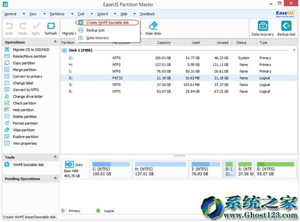Expand the dropdown arrow next to Partitions
The image size is (300, 222).
pos(72,14)
